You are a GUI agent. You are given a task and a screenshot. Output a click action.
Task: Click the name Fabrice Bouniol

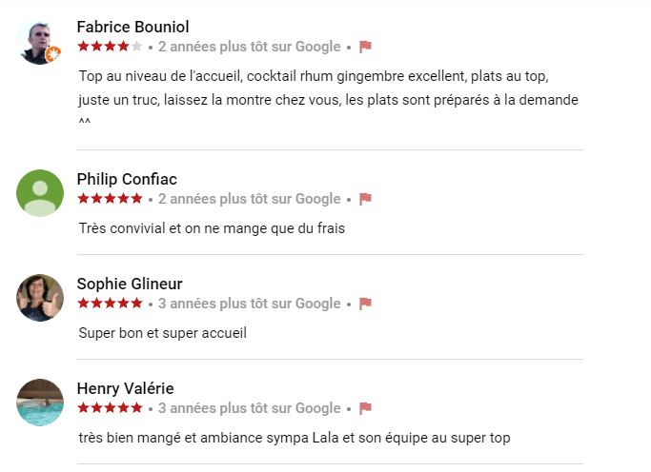tap(132, 27)
